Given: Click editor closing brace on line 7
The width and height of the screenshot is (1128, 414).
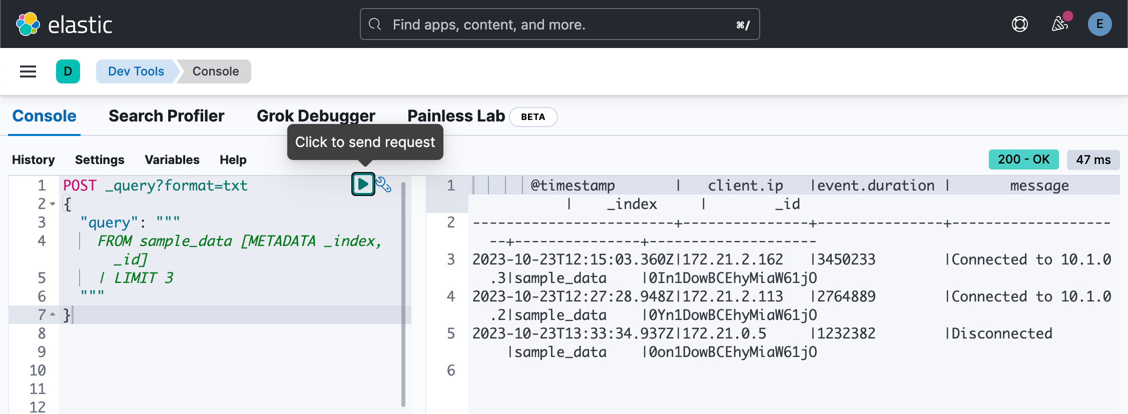Looking at the screenshot, I should [x=67, y=315].
